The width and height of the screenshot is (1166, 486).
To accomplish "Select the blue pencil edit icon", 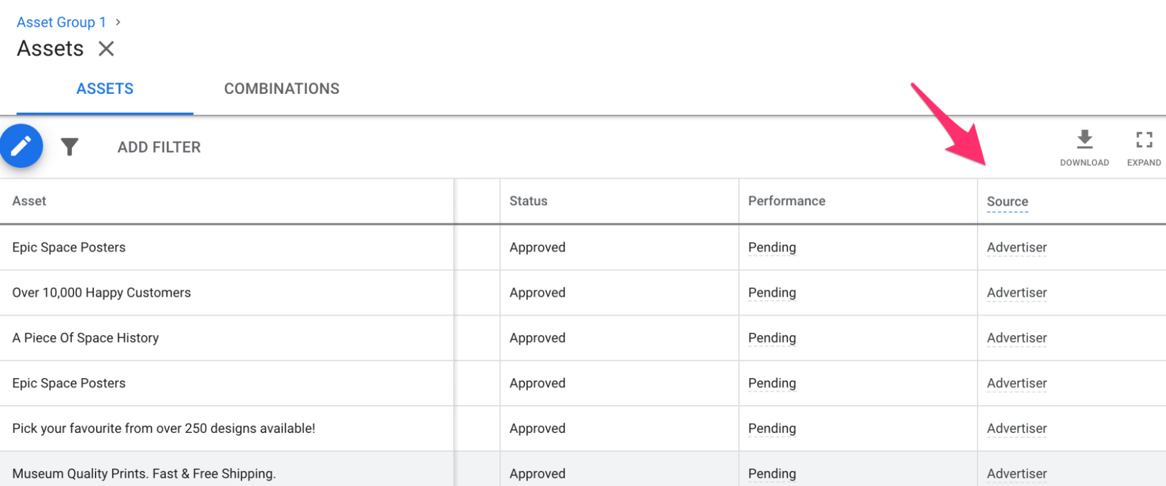I will [22, 146].
